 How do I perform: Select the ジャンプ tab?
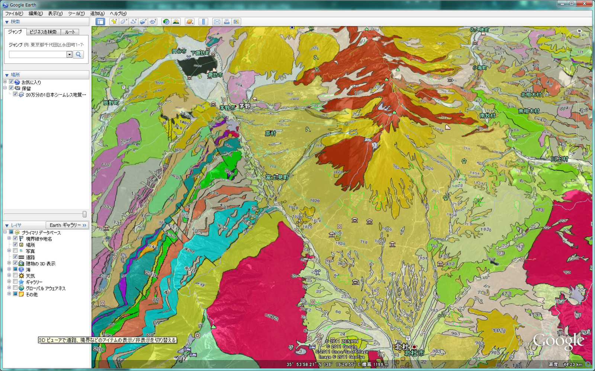tap(15, 32)
